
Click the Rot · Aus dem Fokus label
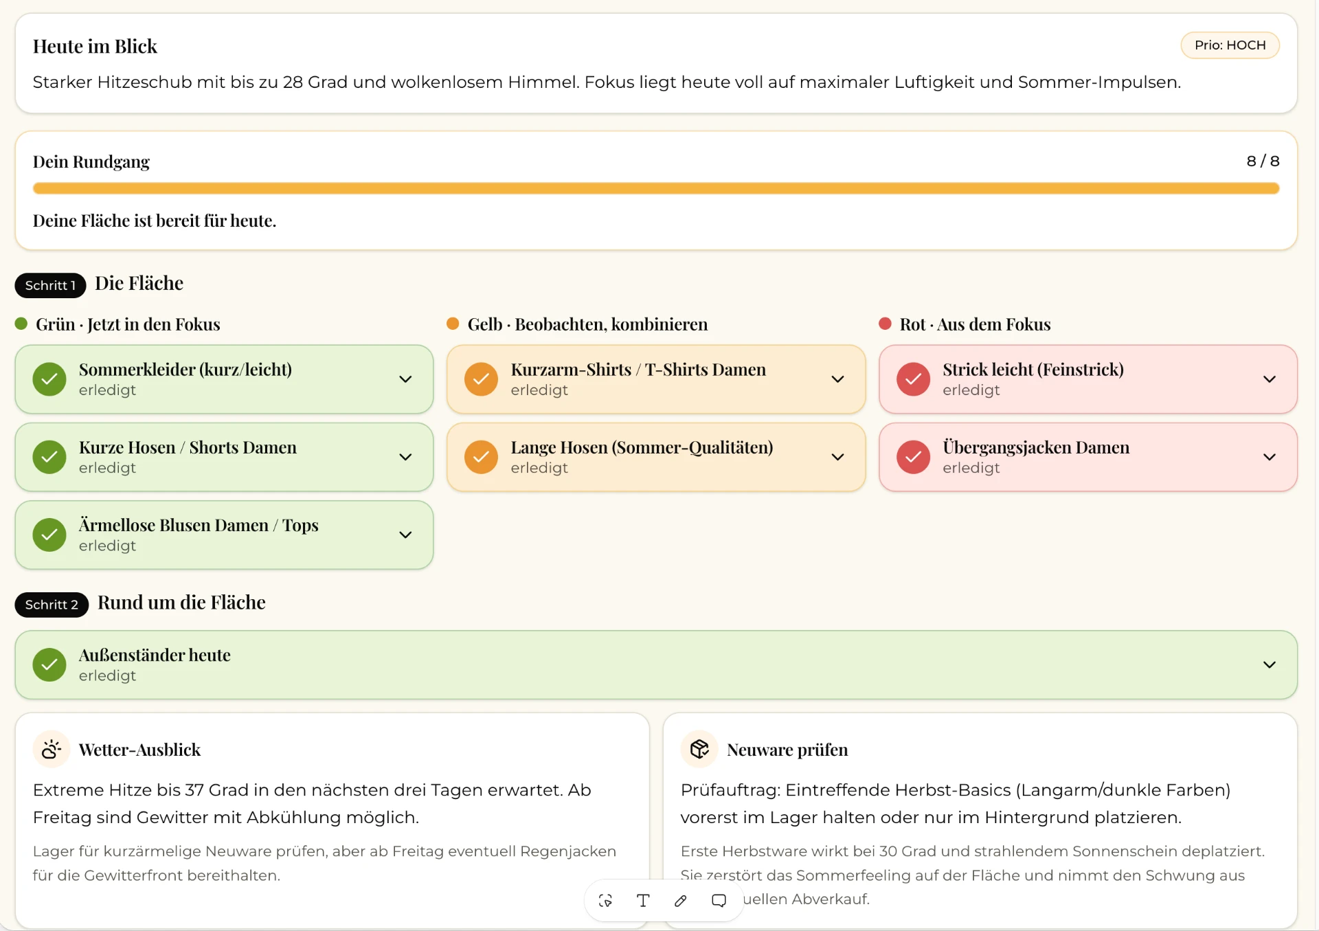[975, 324]
